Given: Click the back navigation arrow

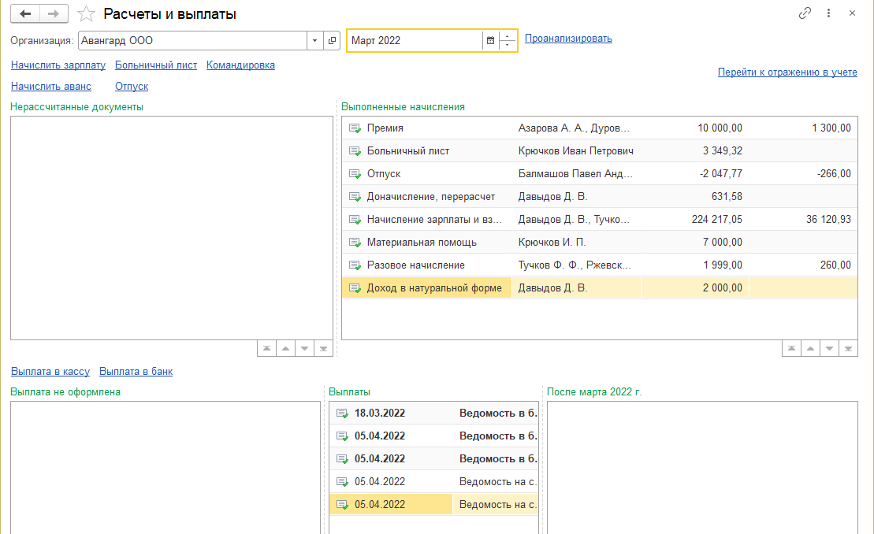Looking at the screenshot, I should pyautogui.click(x=25, y=14).
